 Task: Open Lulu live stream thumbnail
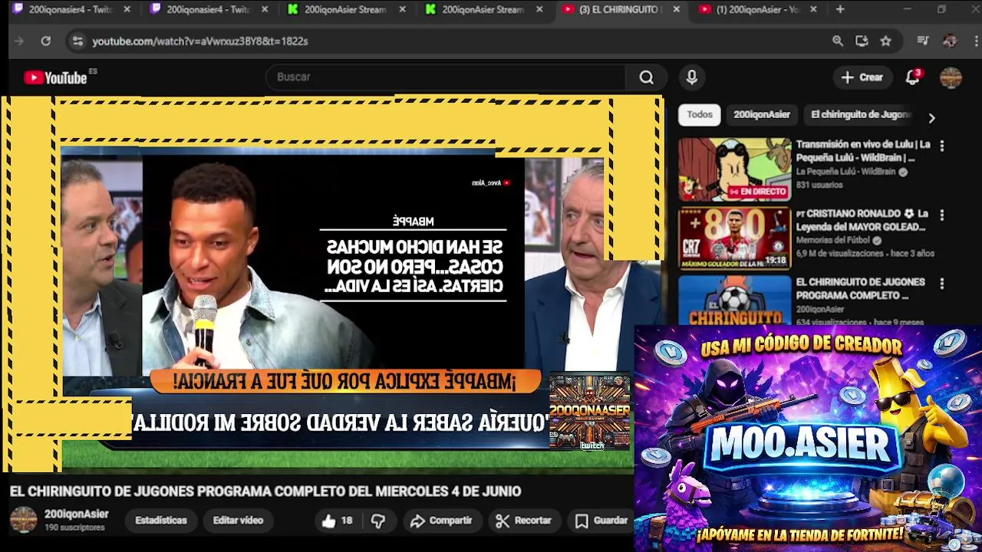[734, 170]
